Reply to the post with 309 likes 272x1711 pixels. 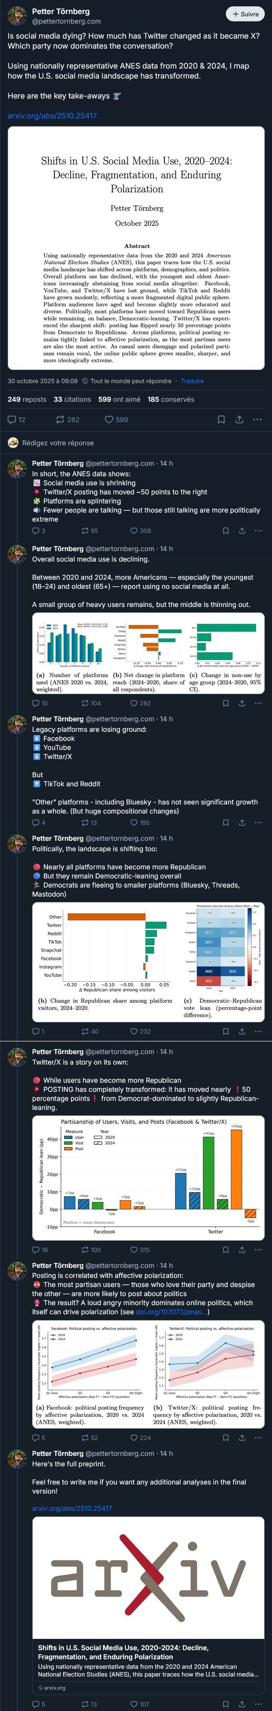[38, 531]
